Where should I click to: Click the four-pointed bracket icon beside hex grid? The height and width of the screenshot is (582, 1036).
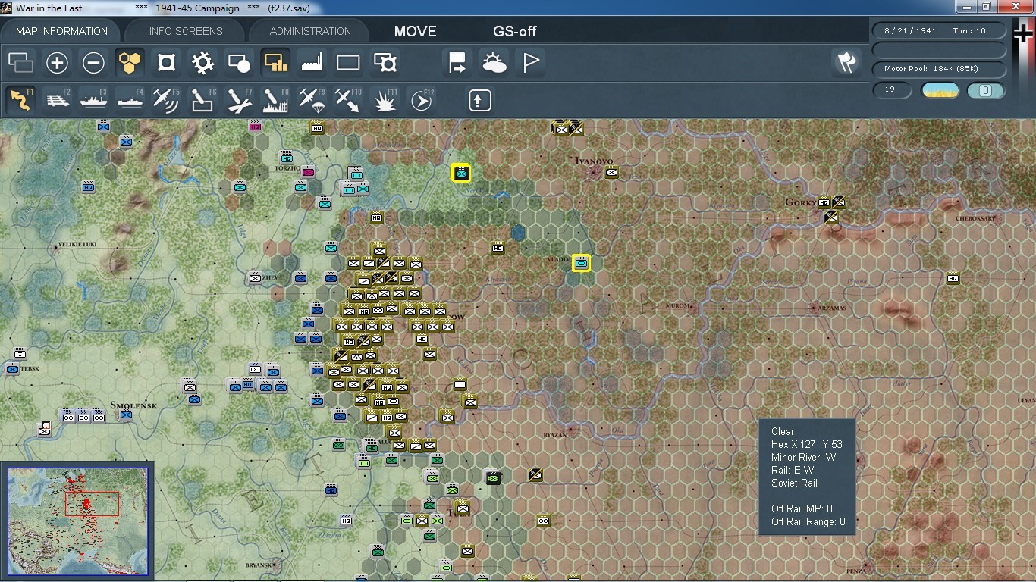[166, 63]
